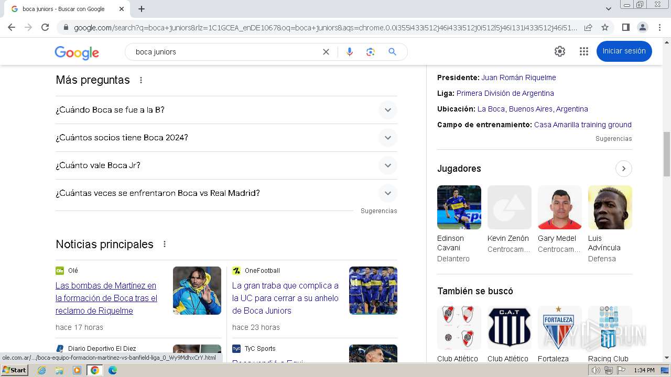
Task: Click Sugerencias in knowledge panel
Action: pyautogui.click(x=613, y=139)
